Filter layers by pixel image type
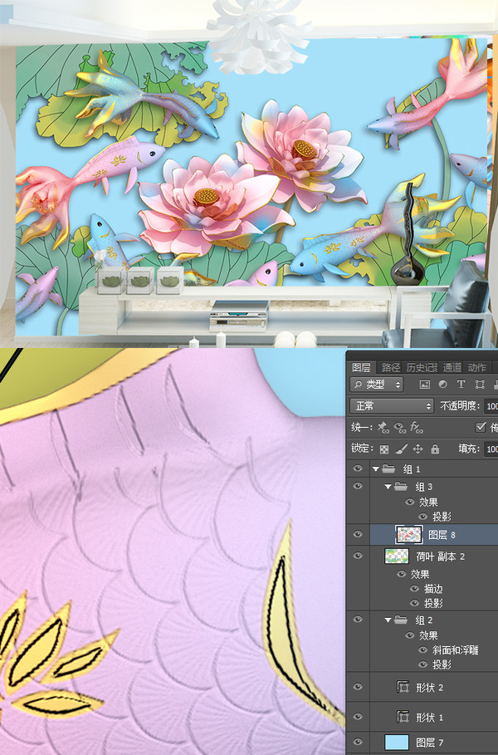The image size is (498, 755). point(424,385)
